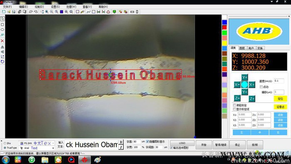The image size is (291, 164).
Task: Click the zoom in magnifier icon
Action: point(47,12)
